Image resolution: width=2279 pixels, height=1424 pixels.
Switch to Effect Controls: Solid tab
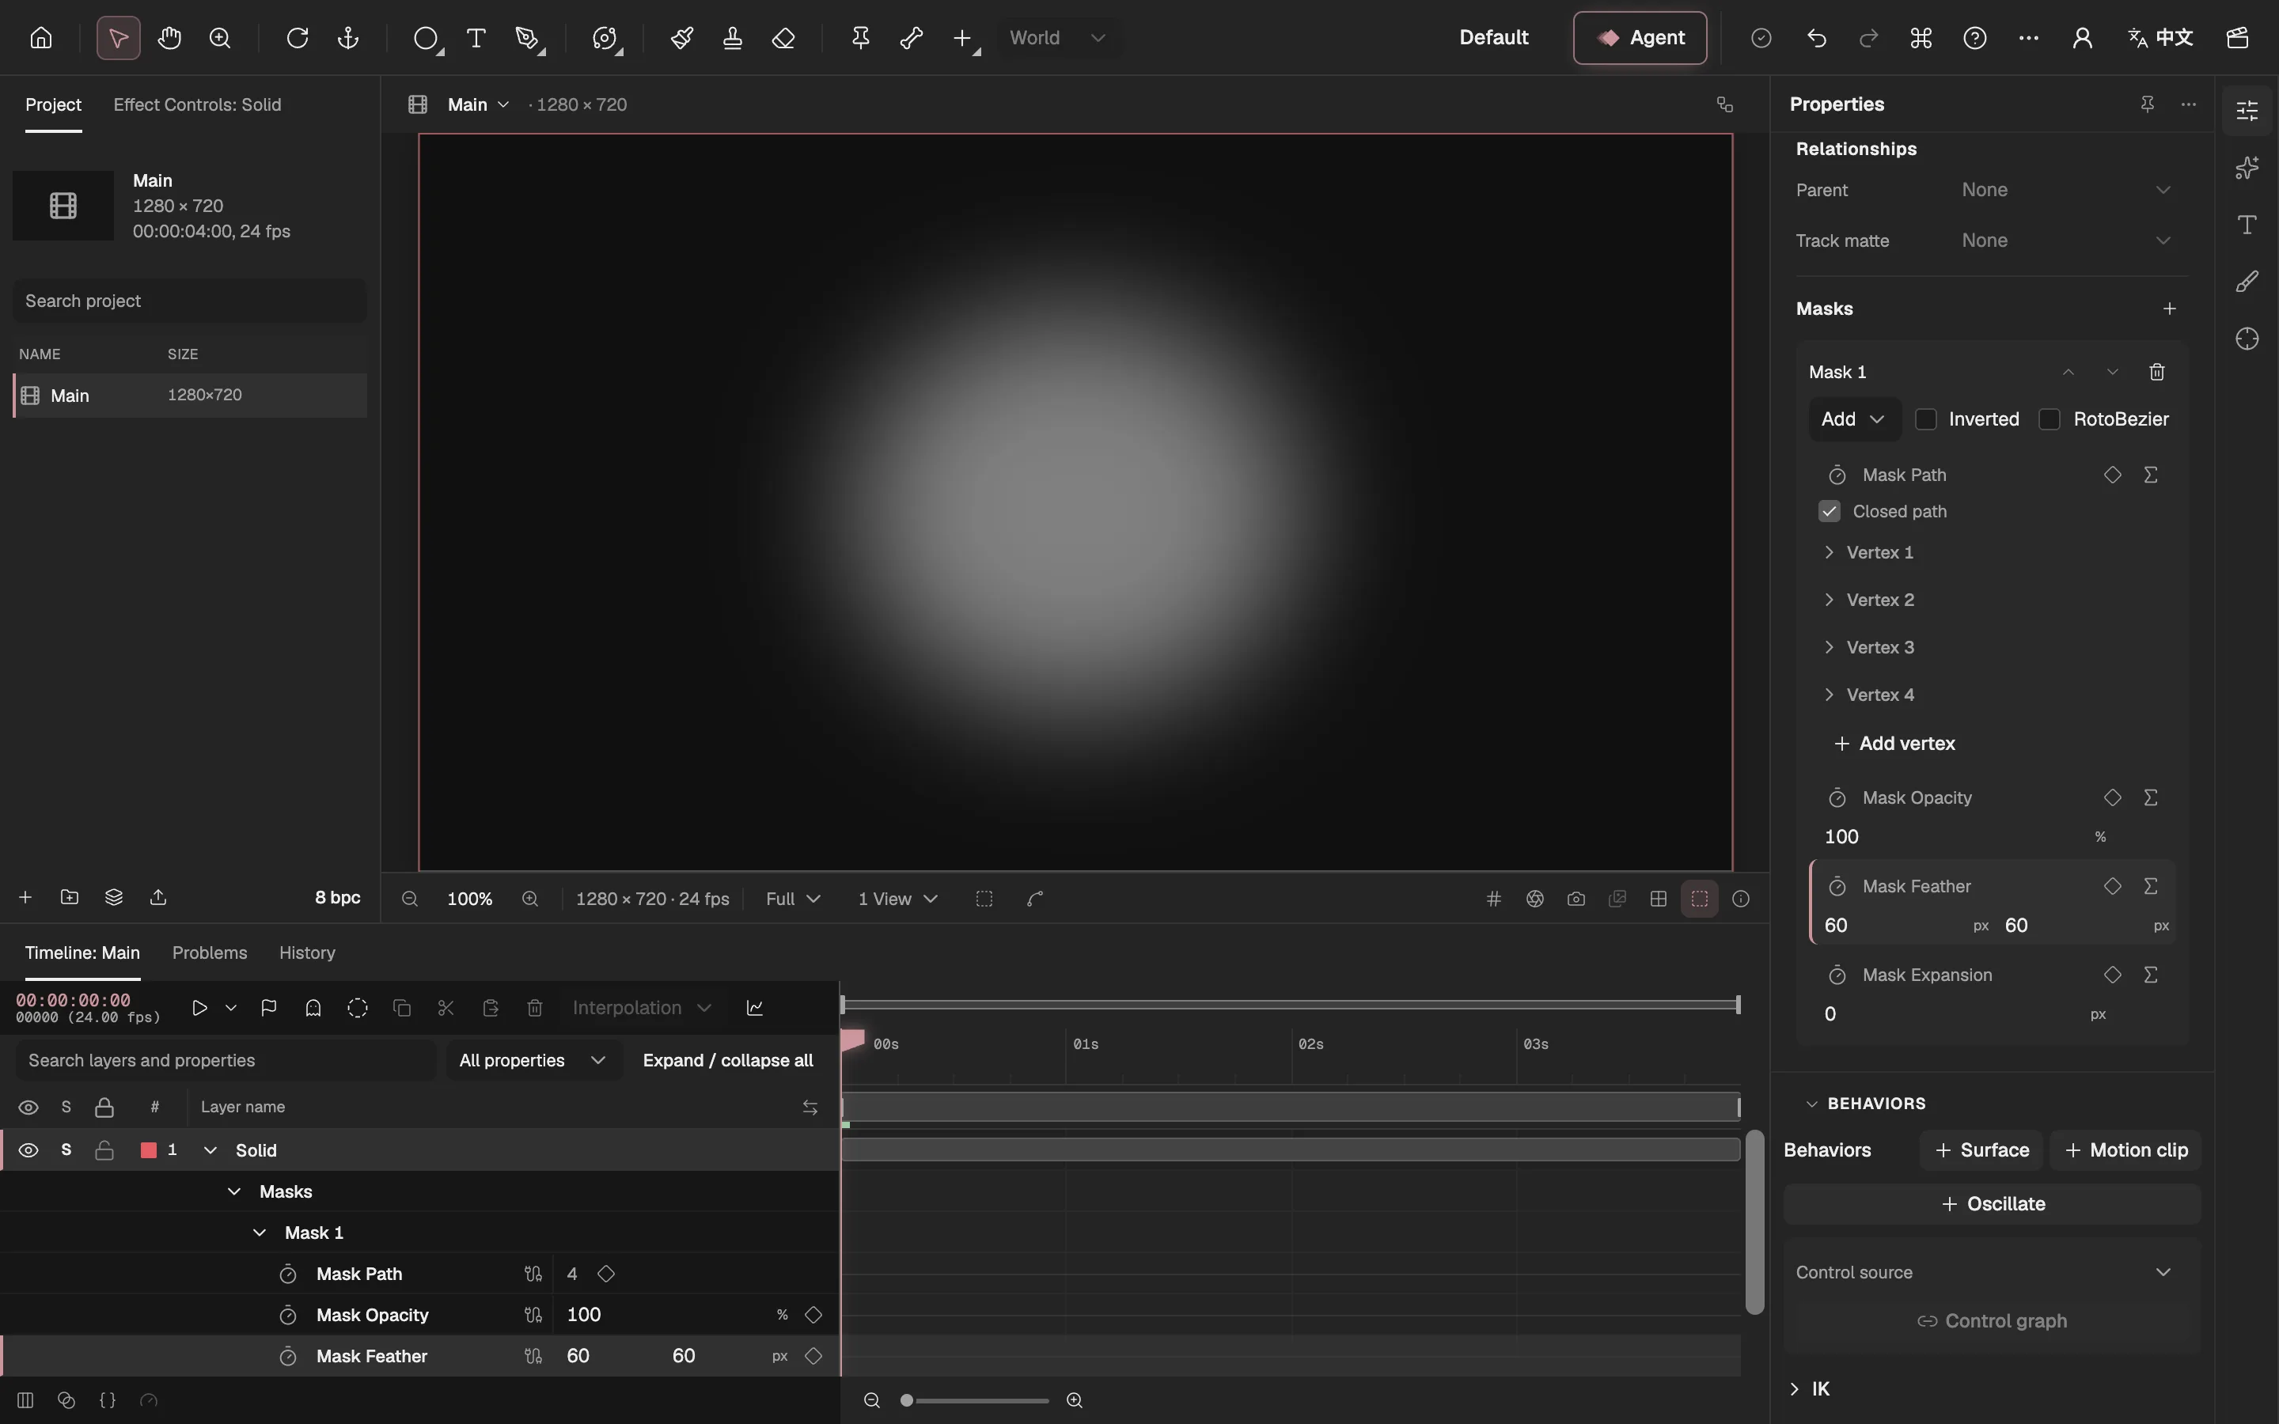[x=197, y=104]
